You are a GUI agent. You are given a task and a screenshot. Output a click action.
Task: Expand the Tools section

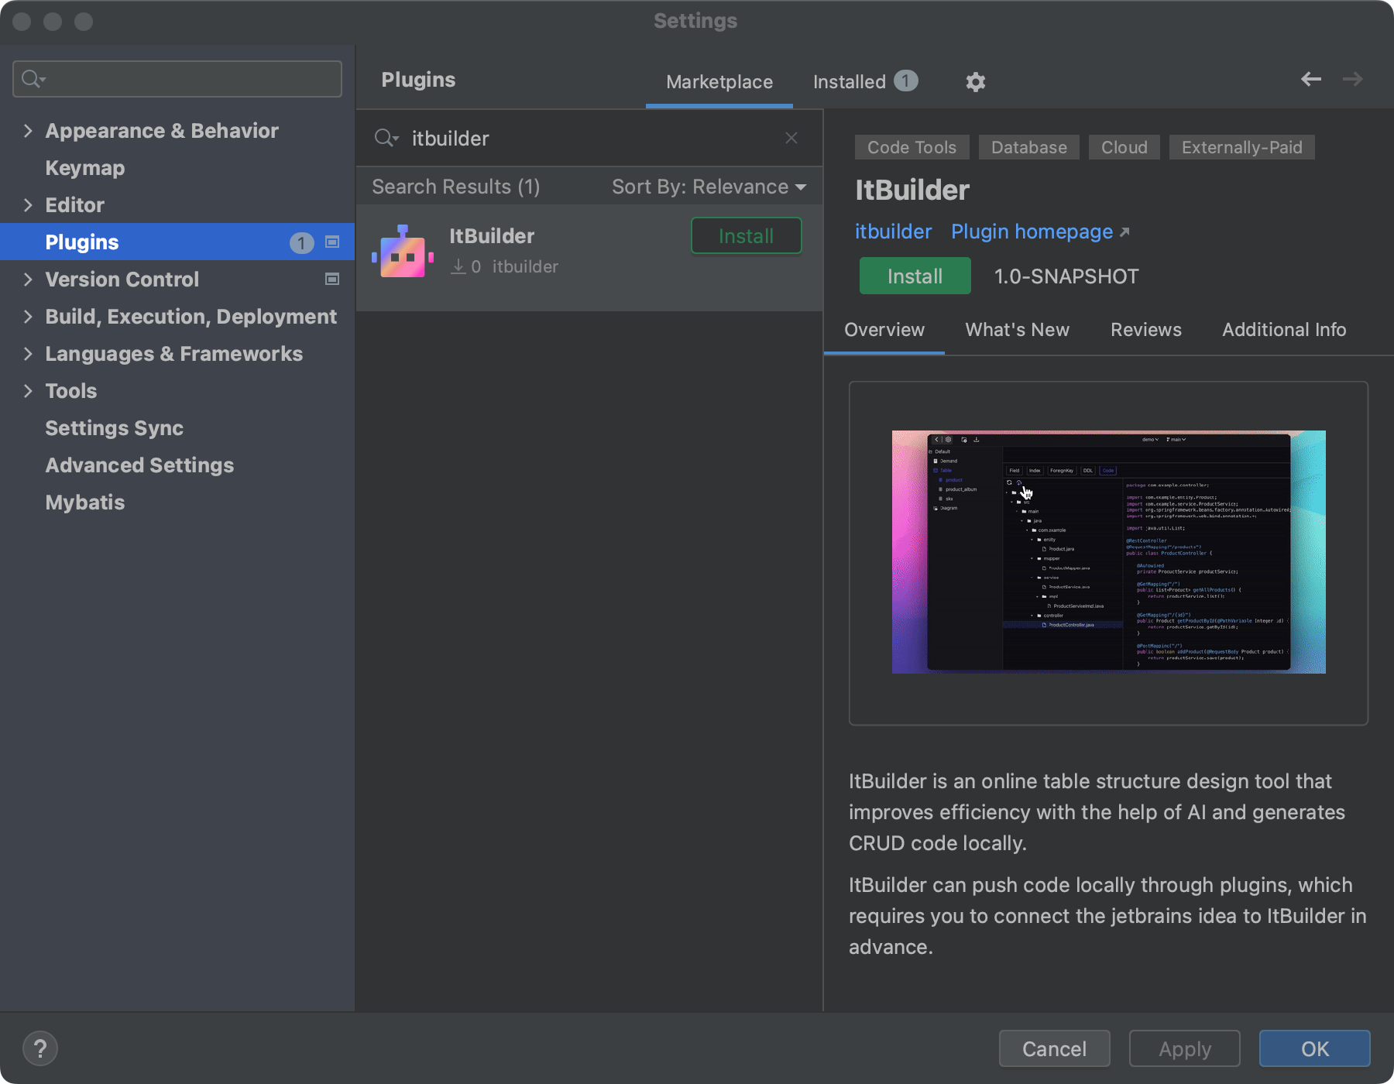tap(28, 391)
